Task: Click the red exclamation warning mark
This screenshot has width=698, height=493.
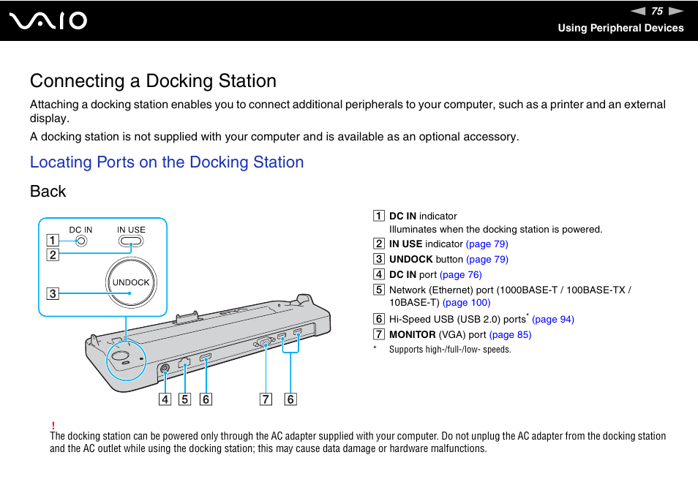Action: click(x=53, y=426)
